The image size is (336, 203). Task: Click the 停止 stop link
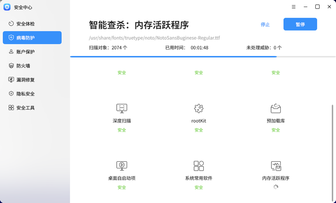265,24
